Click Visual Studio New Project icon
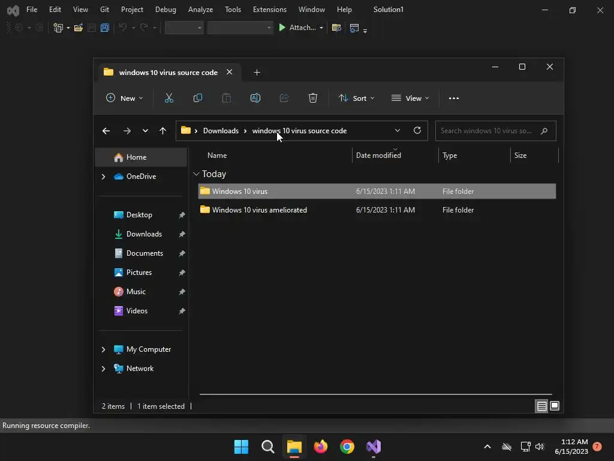Viewport: 614px width, 461px height. pyautogui.click(x=58, y=28)
